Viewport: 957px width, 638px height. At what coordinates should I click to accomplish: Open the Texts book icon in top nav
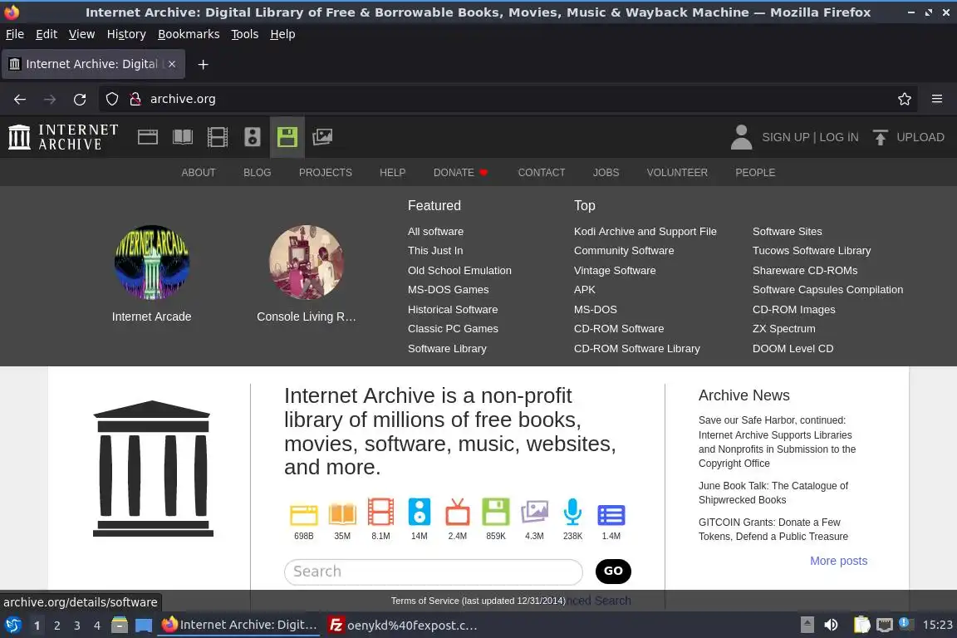183,137
